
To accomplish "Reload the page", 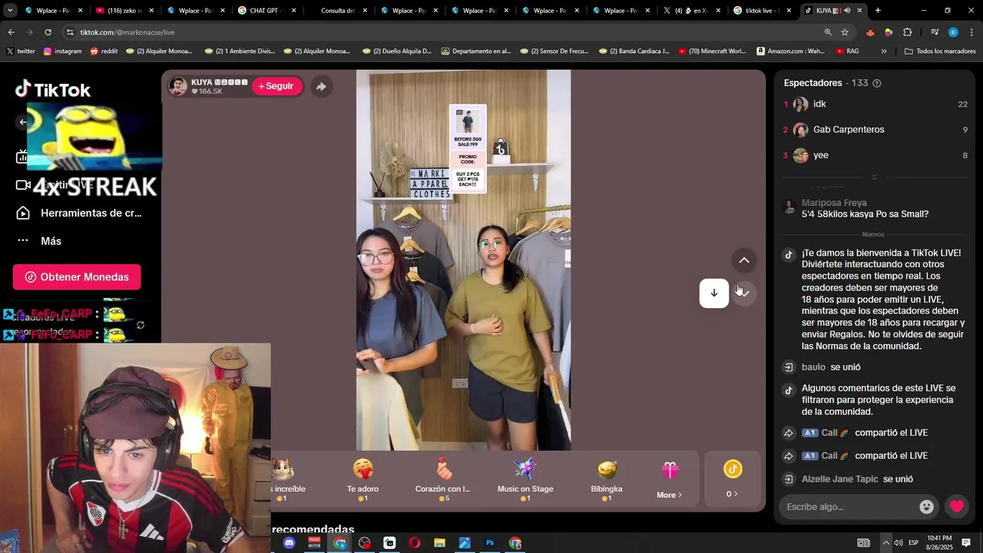I will pyautogui.click(x=48, y=32).
